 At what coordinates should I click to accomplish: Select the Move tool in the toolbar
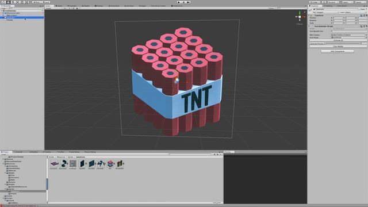[x=8, y=2]
